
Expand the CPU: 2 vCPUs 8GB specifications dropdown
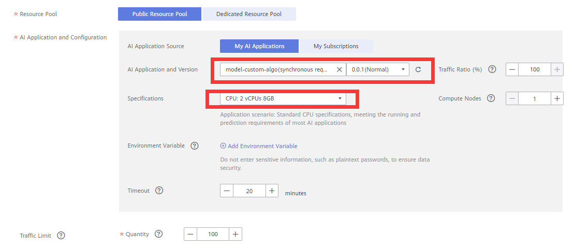(282, 98)
